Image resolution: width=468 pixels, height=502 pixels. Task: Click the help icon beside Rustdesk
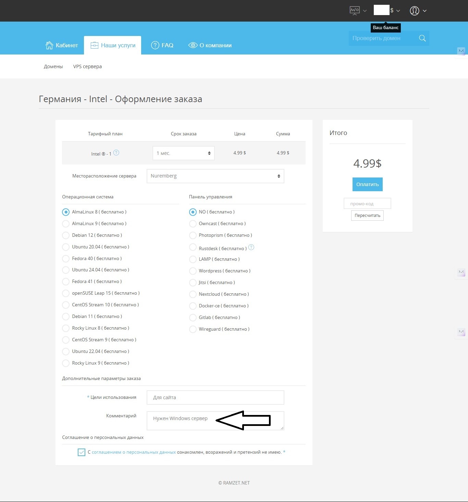(x=251, y=247)
